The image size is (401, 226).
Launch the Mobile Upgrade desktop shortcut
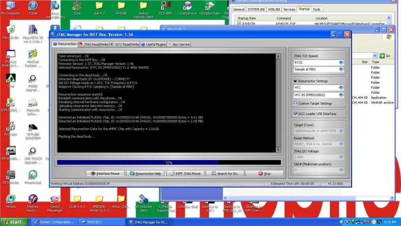pos(33,83)
